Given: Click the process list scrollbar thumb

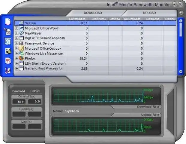Looking at the screenshot, I should coord(181,30).
